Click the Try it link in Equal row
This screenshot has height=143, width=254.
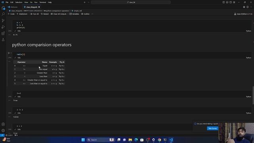coord(62,66)
